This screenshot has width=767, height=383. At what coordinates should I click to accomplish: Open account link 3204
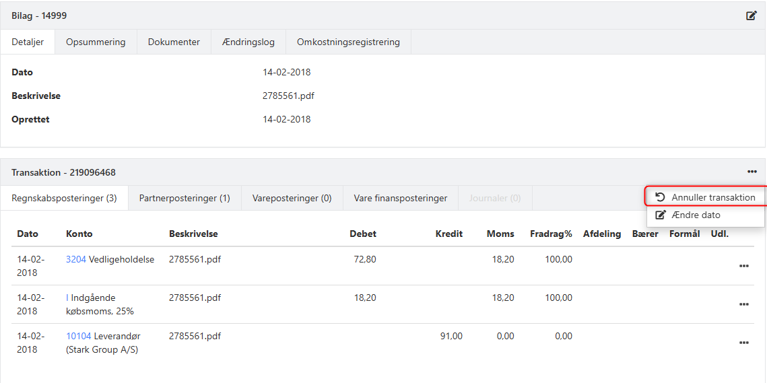75,259
